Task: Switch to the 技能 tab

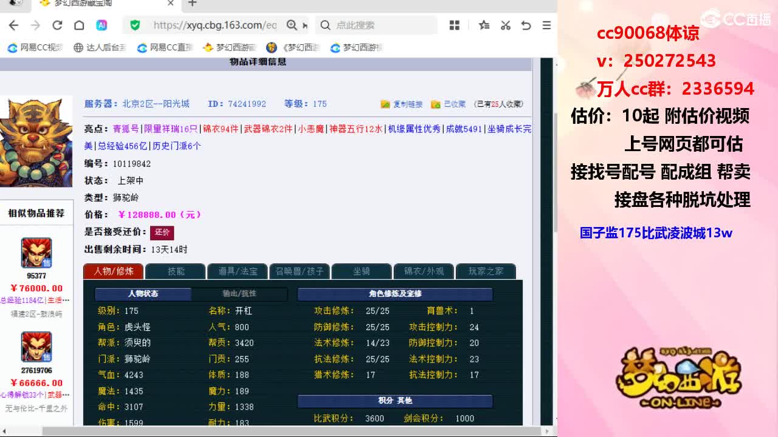Action: coord(176,271)
